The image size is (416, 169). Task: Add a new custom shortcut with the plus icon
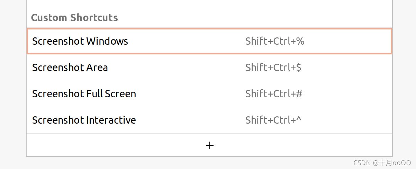[209, 146]
